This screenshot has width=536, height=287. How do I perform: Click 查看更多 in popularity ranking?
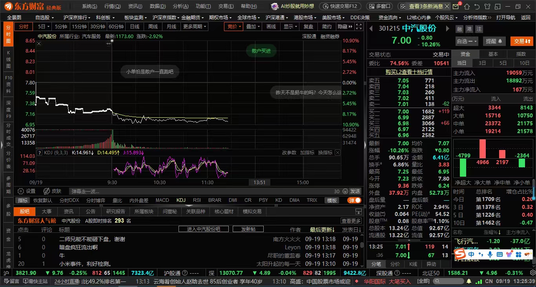pyautogui.click(x=351, y=221)
